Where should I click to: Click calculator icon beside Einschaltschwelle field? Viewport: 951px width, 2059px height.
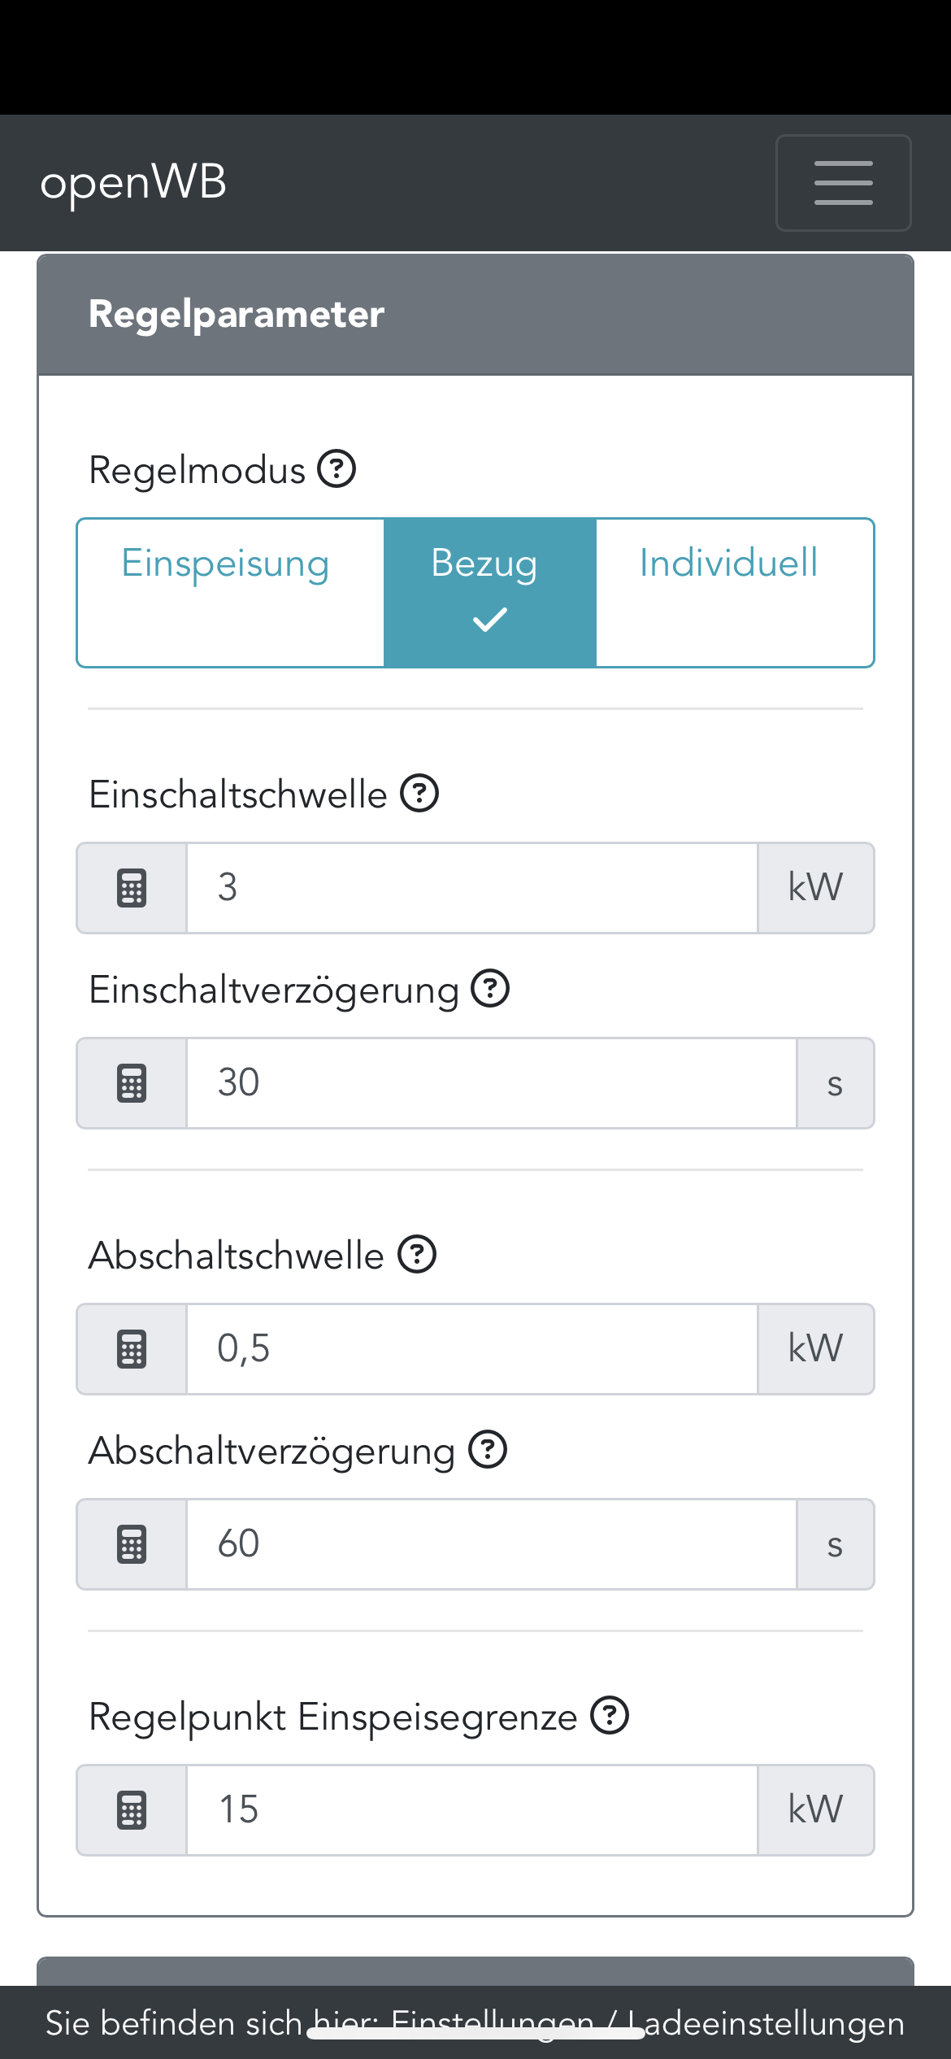132,888
